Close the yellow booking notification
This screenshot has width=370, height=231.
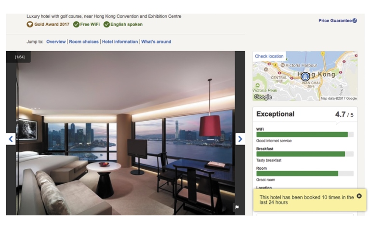click(359, 196)
